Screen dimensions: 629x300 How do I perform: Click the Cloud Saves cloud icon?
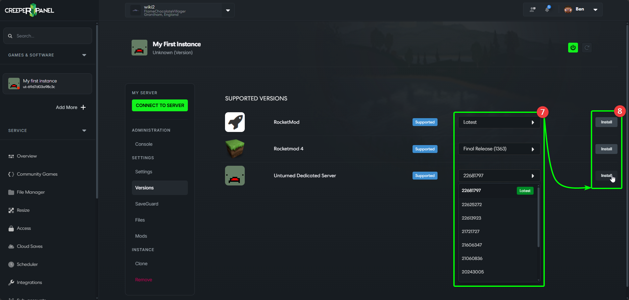tap(11, 246)
